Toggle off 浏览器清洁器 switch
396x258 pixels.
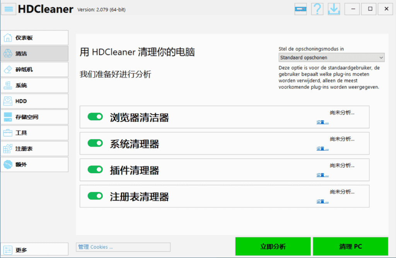pos(95,117)
